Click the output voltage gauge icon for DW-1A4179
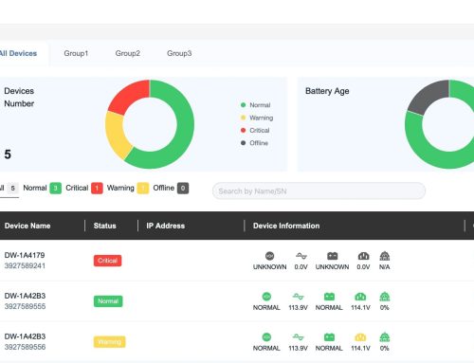Viewport: 474px width, 363px height. click(363, 256)
